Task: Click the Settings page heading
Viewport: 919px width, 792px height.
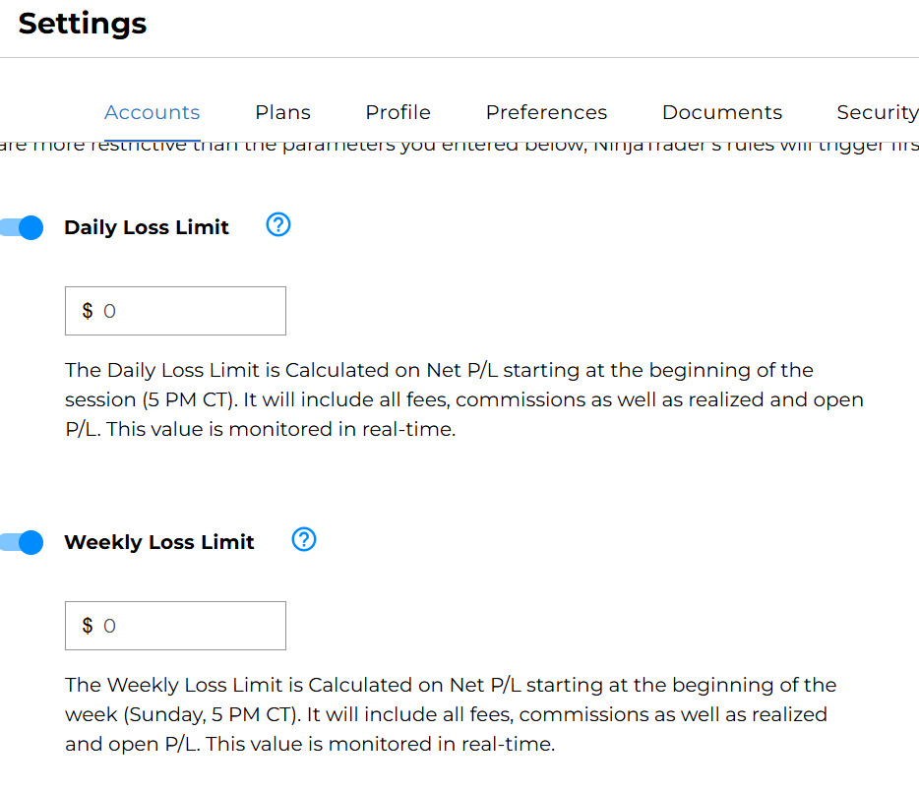Action: click(x=83, y=24)
